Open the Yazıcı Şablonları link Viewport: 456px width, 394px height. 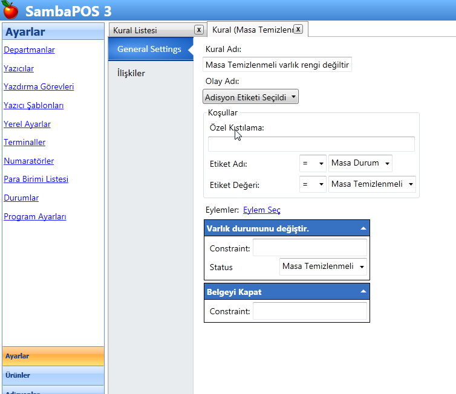click(33, 105)
